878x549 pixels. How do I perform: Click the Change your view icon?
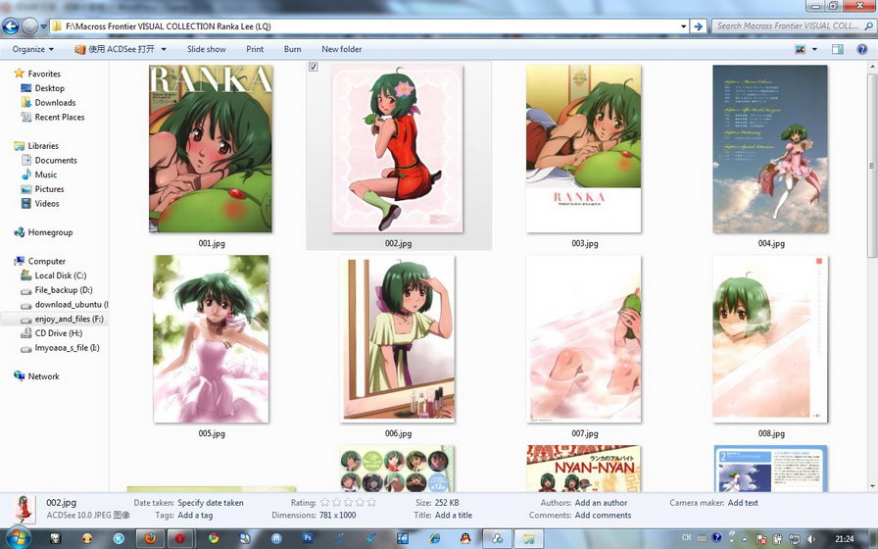coord(800,49)
